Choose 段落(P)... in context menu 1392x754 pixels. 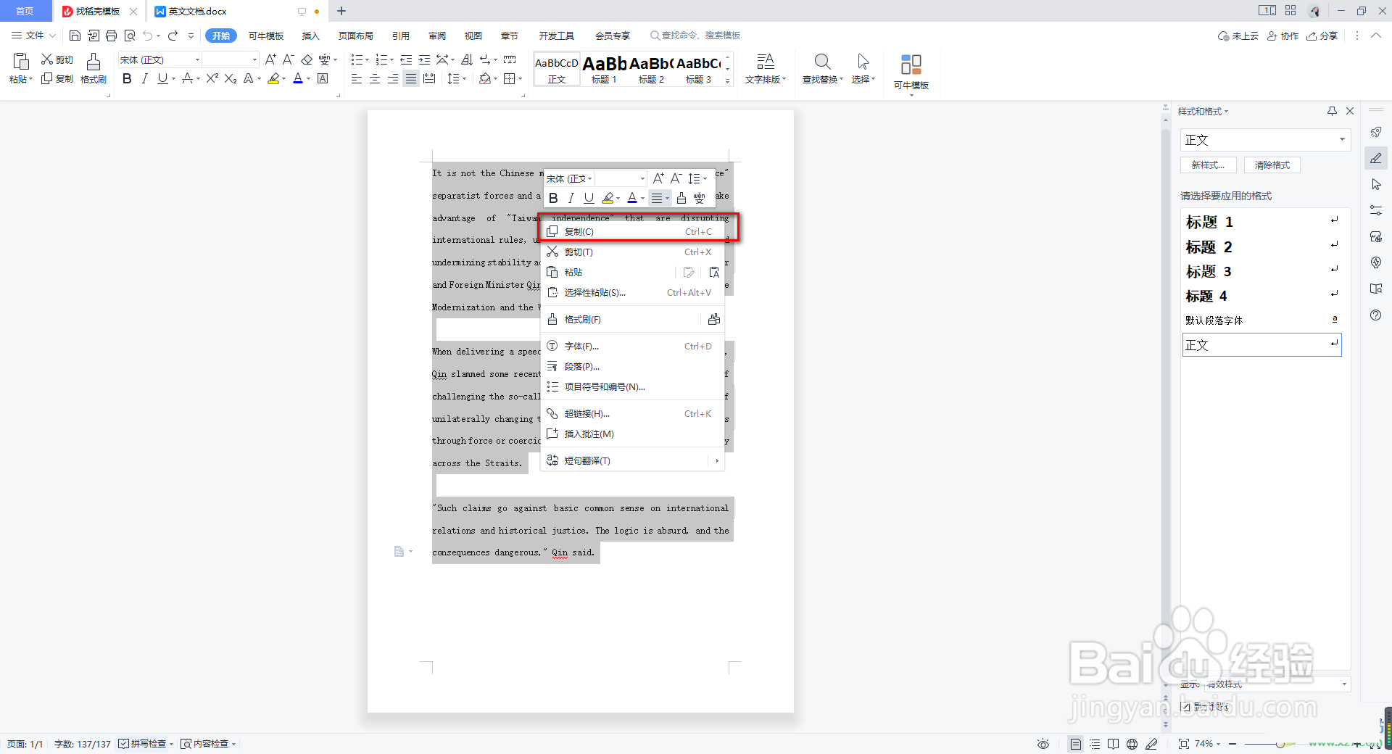click(x=633, y=367)
